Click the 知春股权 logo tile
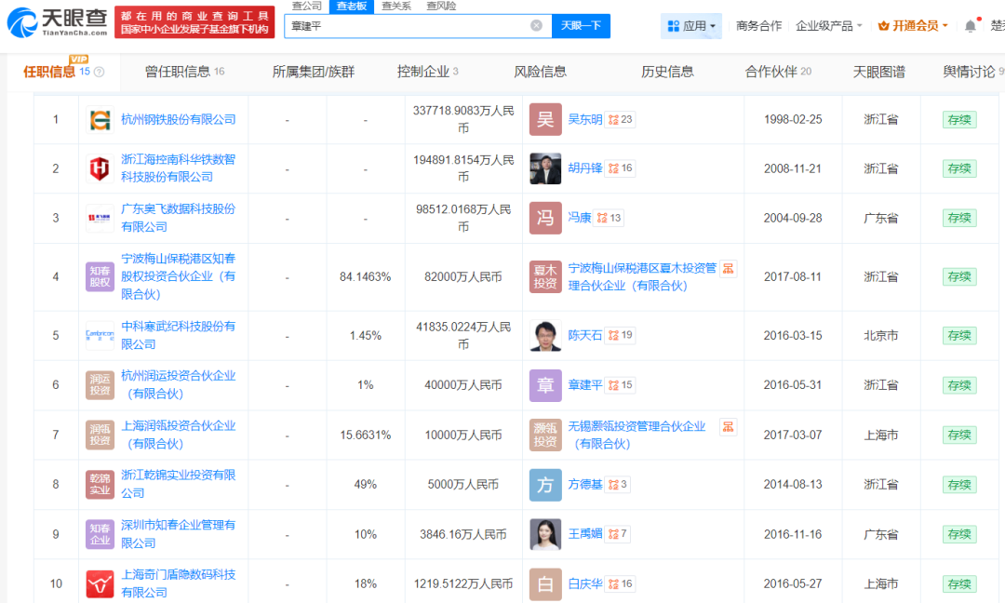Viewport: 1005px width, 603px height. 100,276
